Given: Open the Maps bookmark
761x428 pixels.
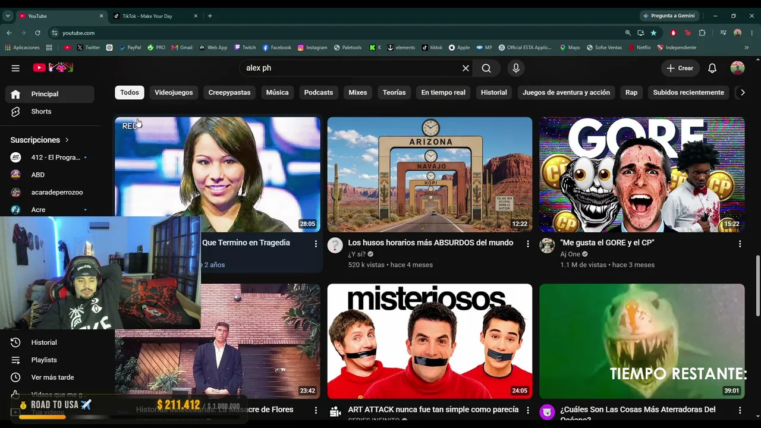Looking at the screenshot, I should tap(570, 48).
